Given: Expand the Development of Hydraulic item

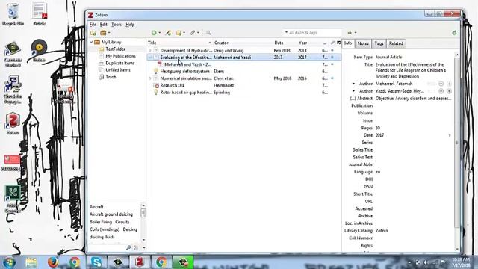Looking at the screenshot, I should 149,50.
